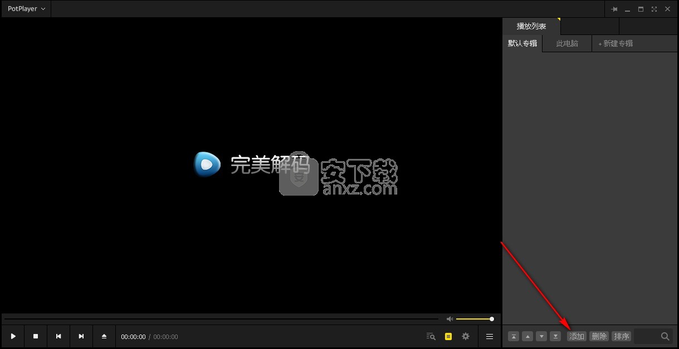The width and height of the screenshot is (679, 349).
Task: Open the PotPlayer main menu dropdown
Action: [26, 9]
